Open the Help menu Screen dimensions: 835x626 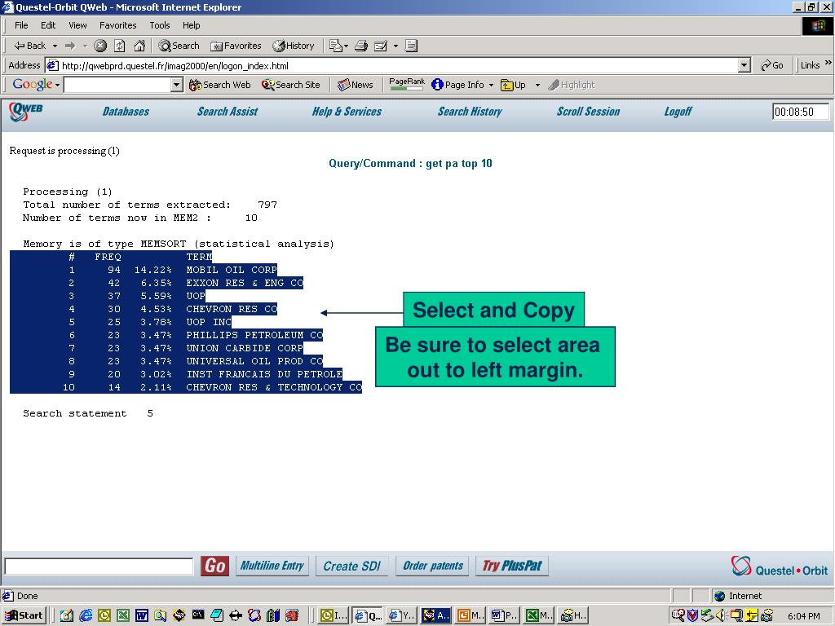click(191, 25)
